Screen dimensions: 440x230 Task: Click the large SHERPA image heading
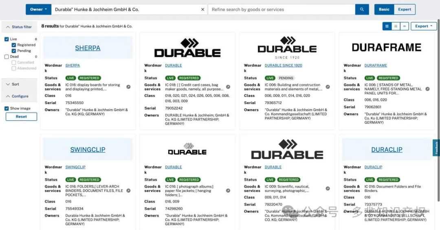tap(88, 48)
